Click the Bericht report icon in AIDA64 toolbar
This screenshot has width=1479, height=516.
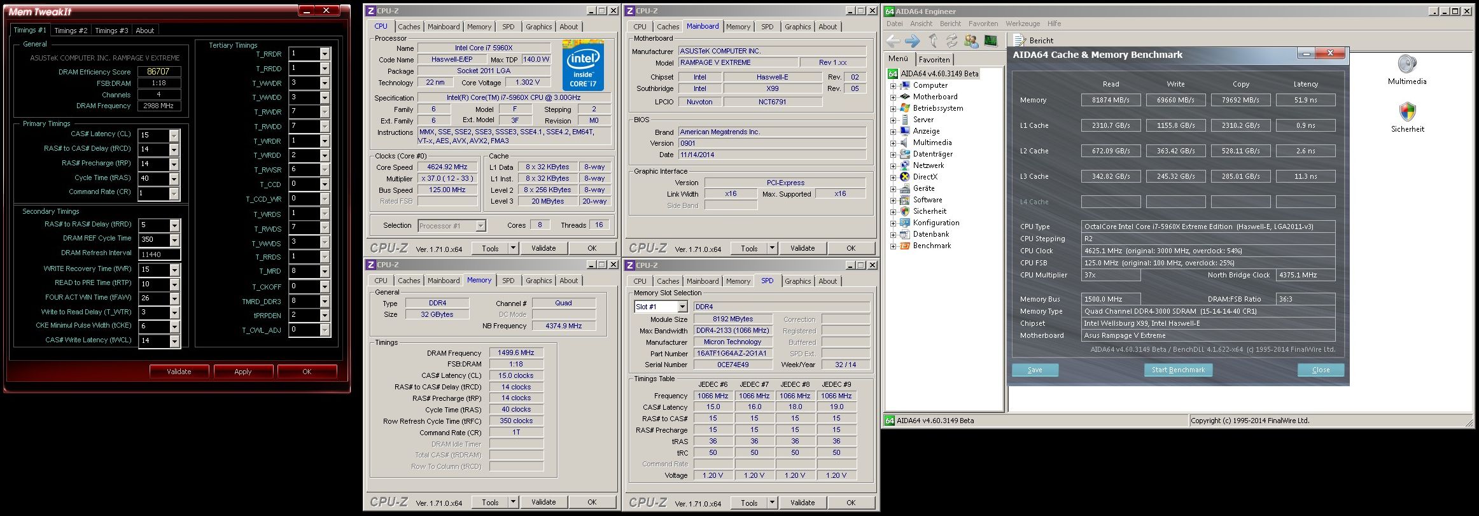pyautogui.click(x=1020, y=40)
